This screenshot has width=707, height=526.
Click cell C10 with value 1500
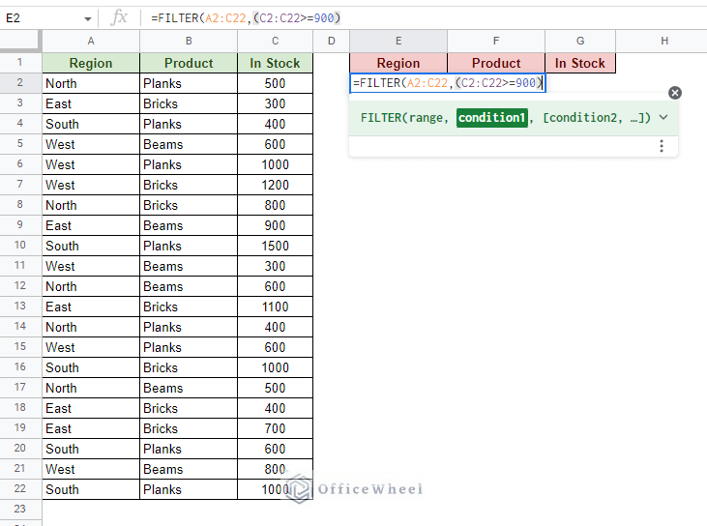(x=275, y=246)
